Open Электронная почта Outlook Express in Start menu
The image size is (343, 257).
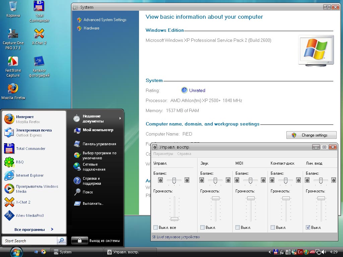point(35,133)
